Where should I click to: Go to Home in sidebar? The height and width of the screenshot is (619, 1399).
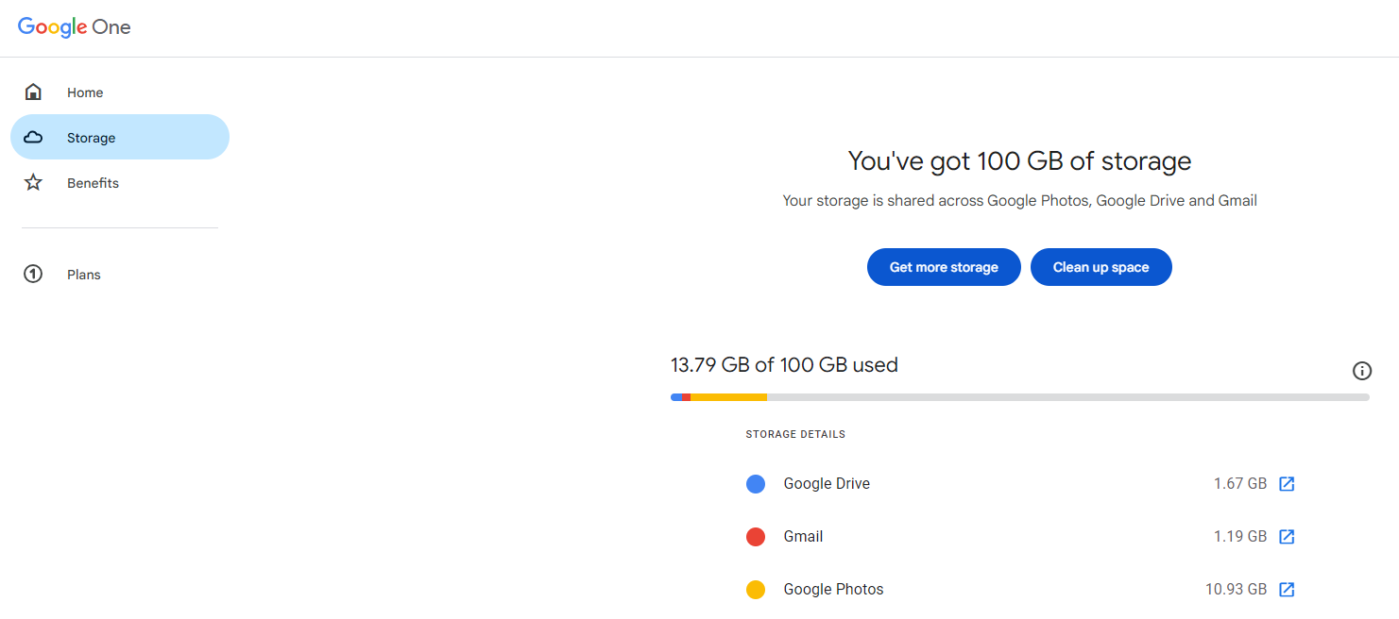click(120, 92)
